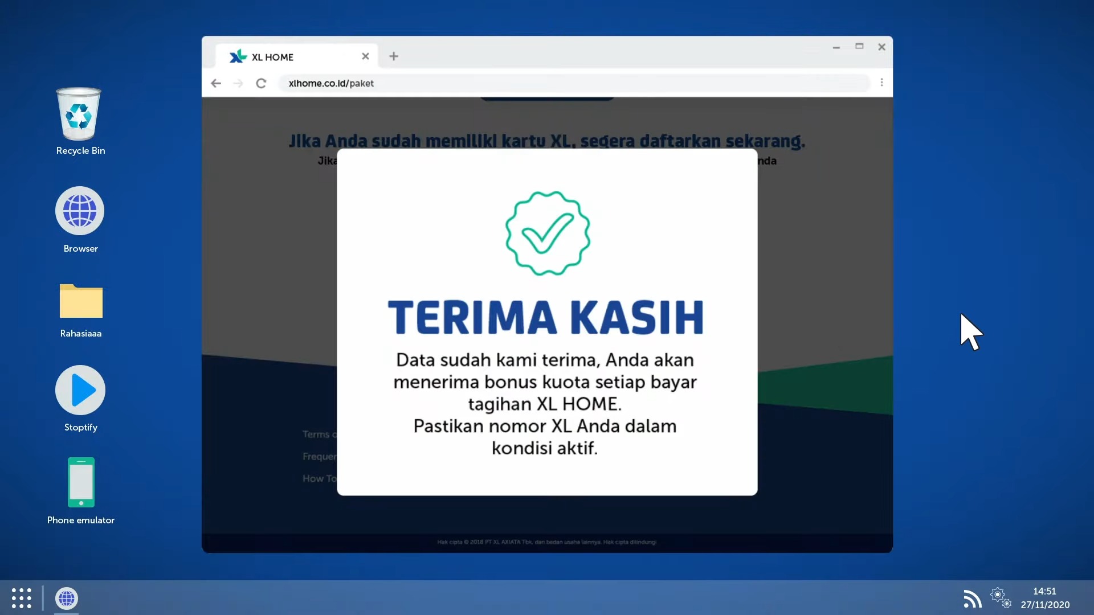Click the new tab plus button

coord(394,56)
